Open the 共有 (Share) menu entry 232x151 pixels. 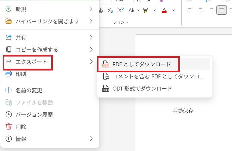click(x=50, y=37)
